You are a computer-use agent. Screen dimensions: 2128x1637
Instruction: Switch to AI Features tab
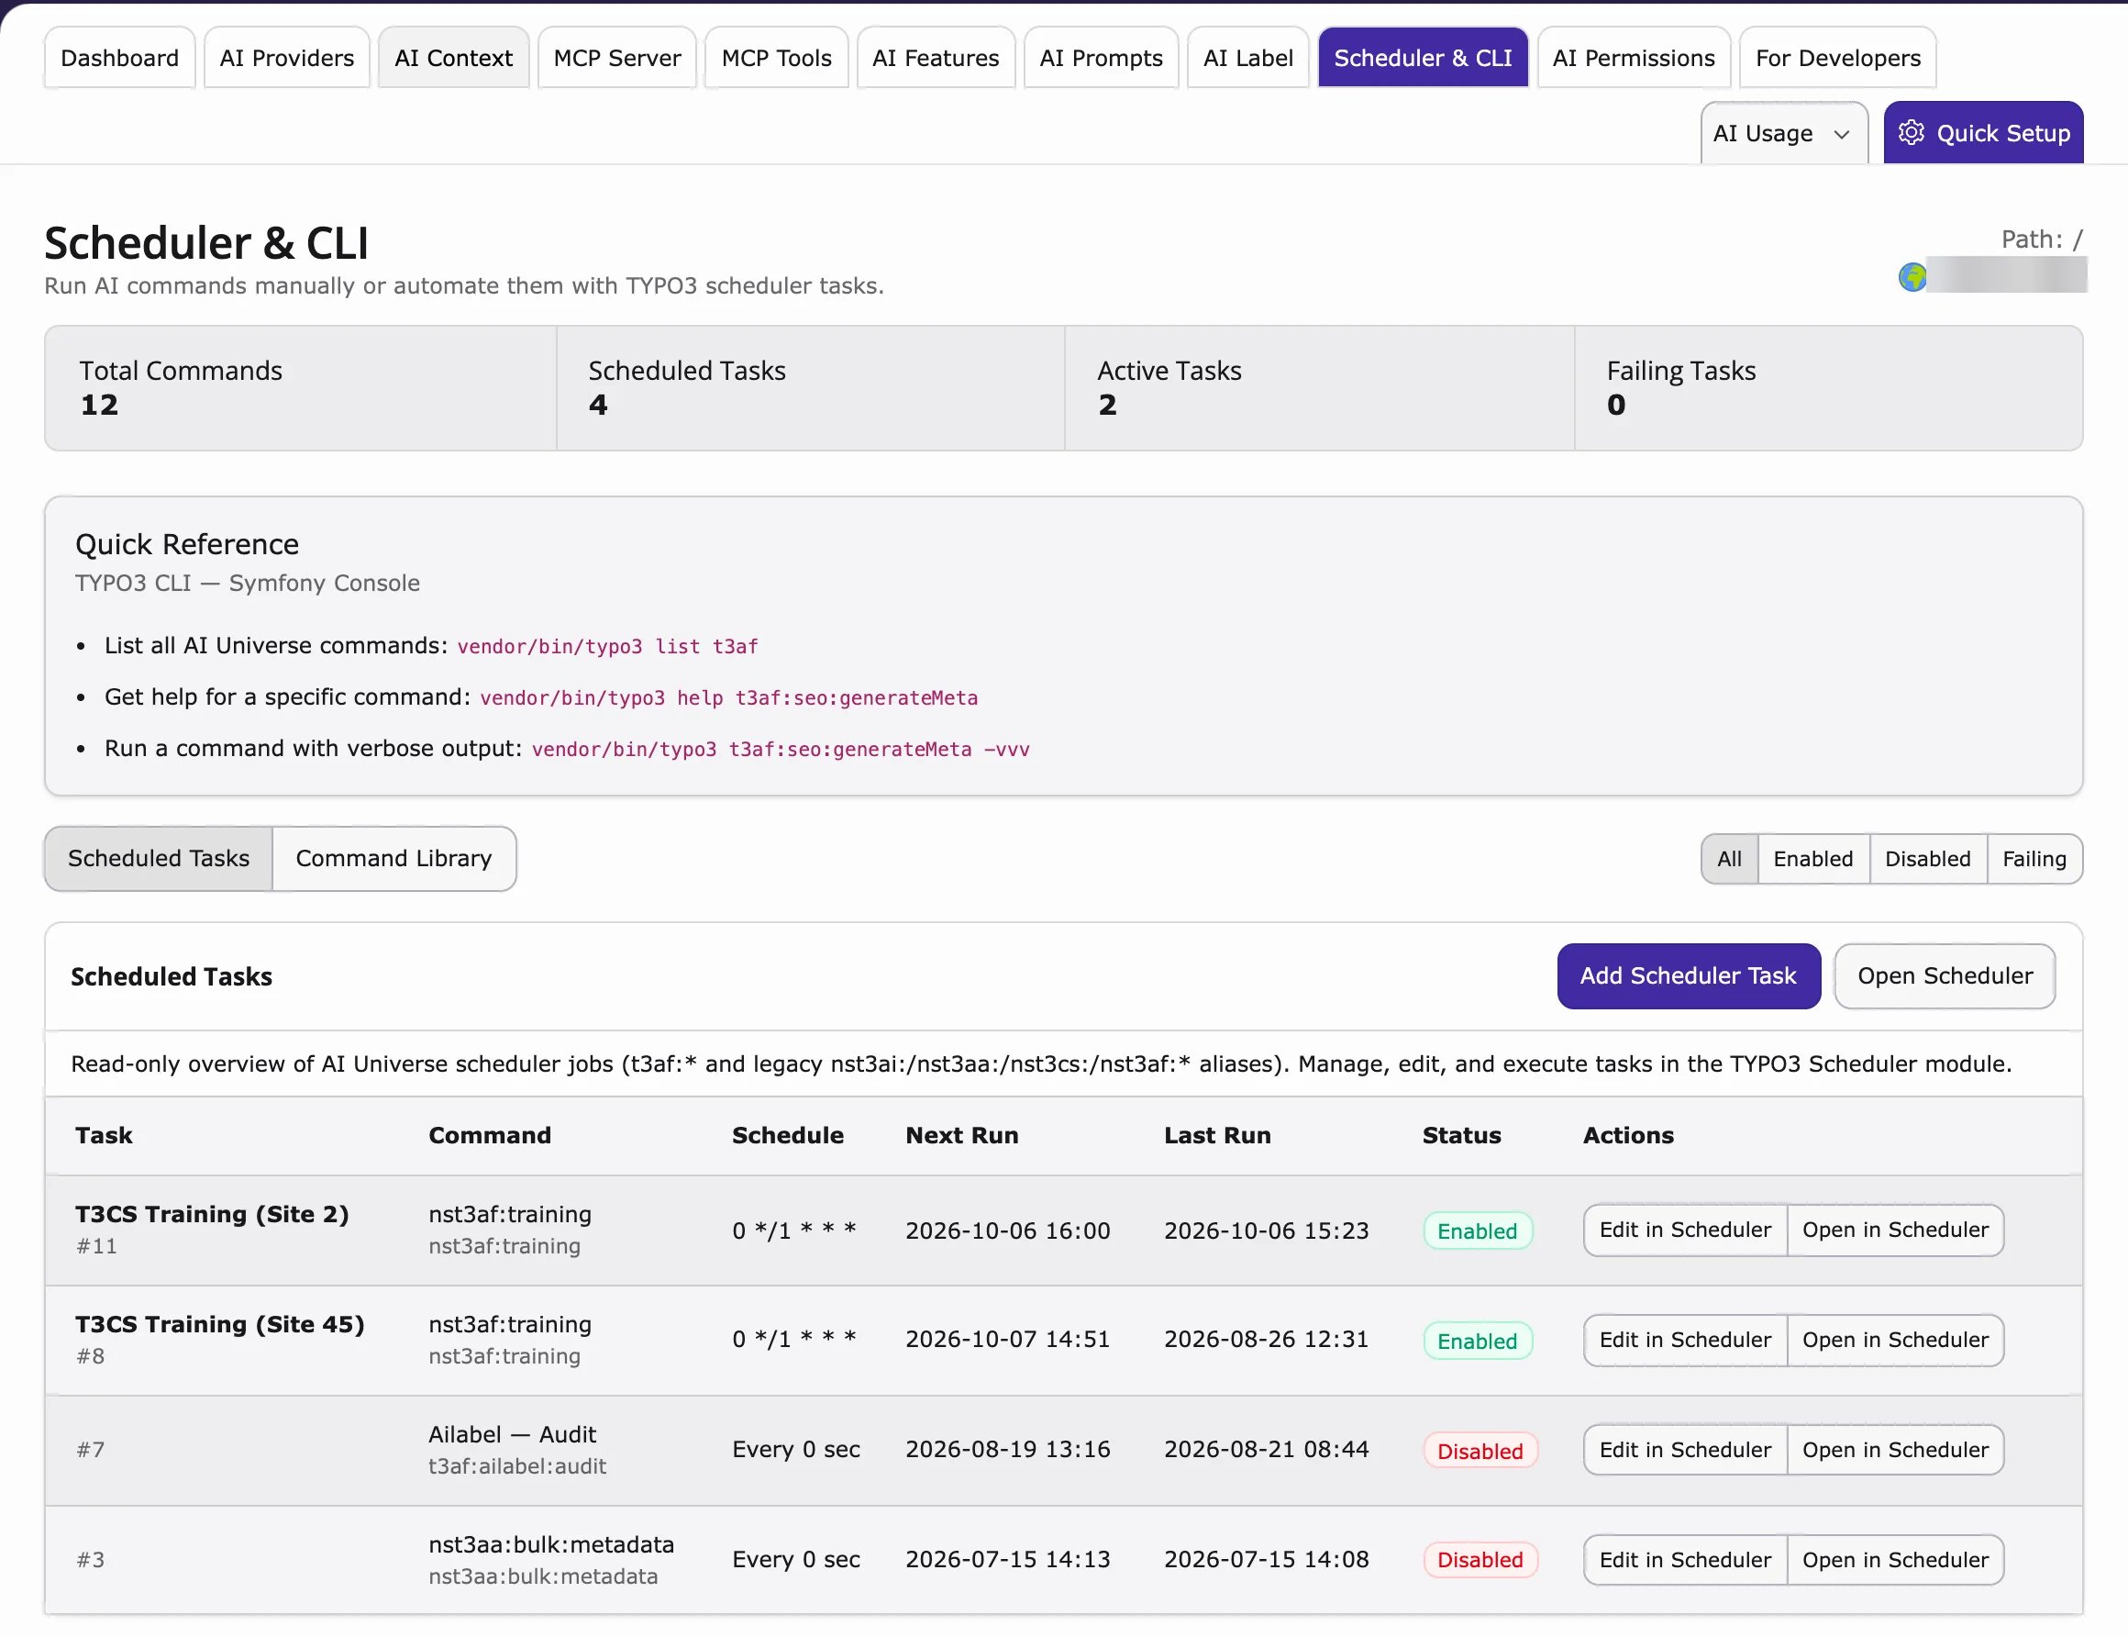935,58
